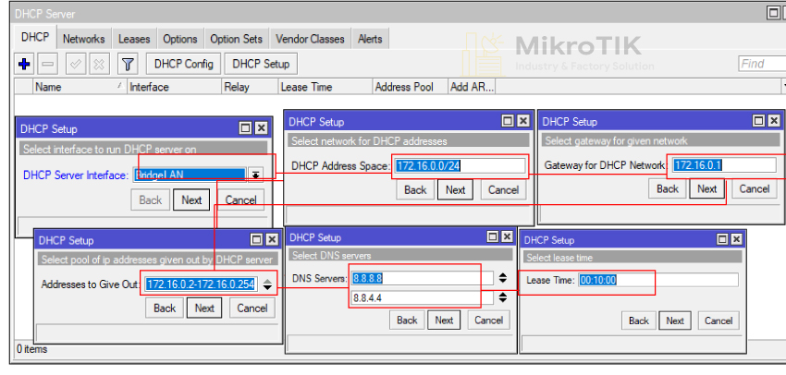
Task: Click the disable X toolbar icon
Action: coord(99,64)
